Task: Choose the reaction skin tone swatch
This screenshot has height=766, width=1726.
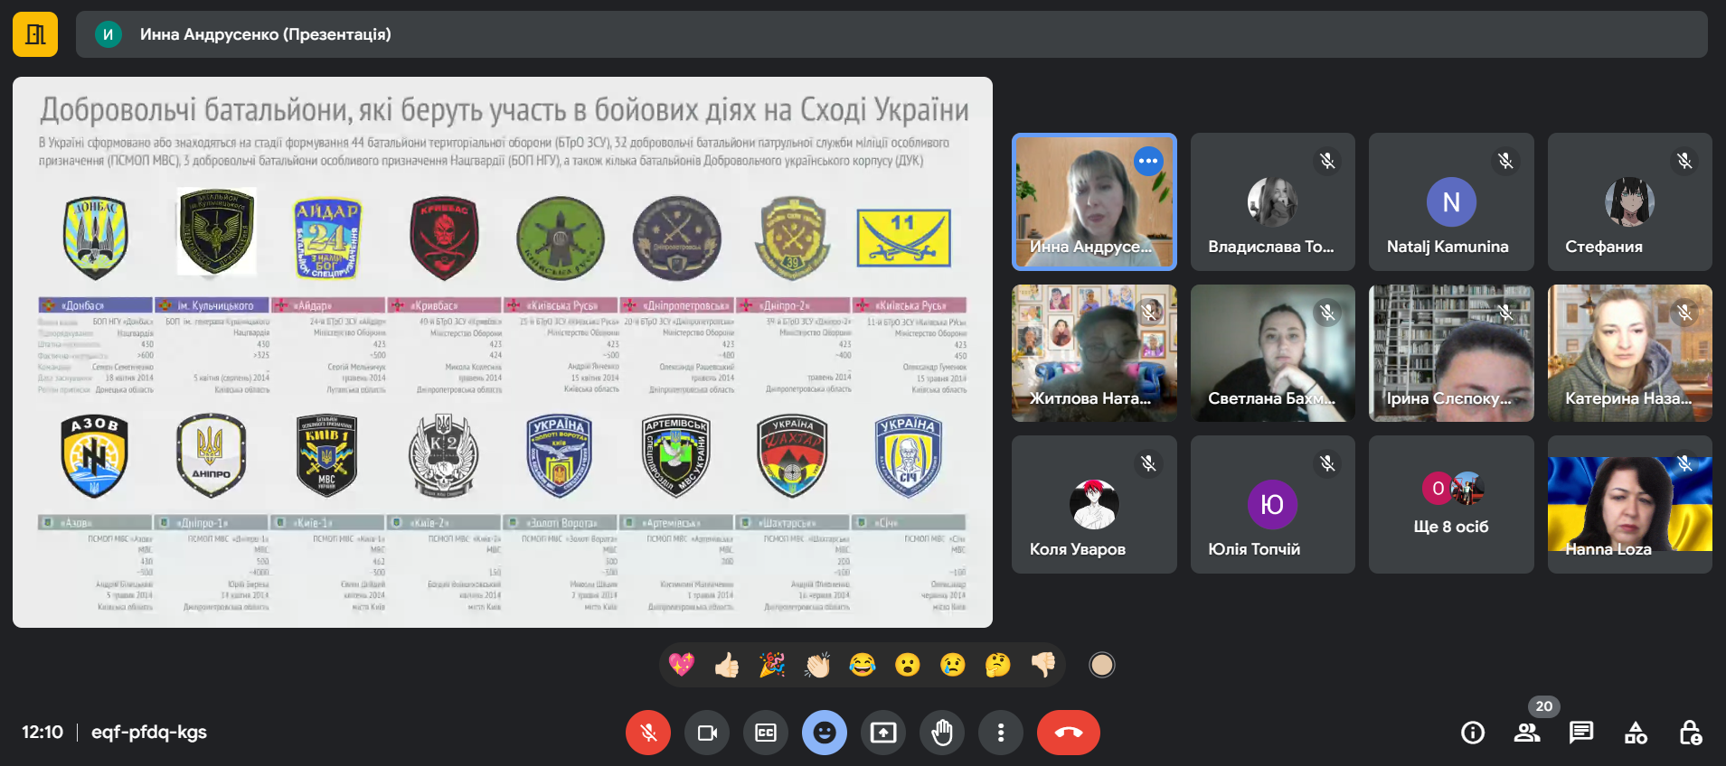Action: click(x=1101, y=666)
